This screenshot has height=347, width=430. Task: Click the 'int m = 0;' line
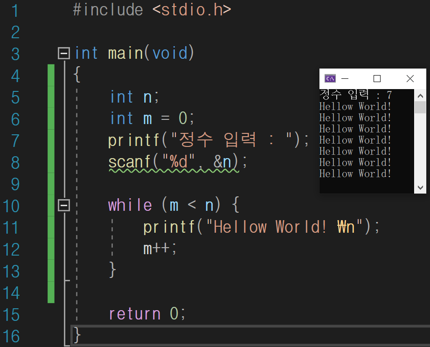pos(152,118)
